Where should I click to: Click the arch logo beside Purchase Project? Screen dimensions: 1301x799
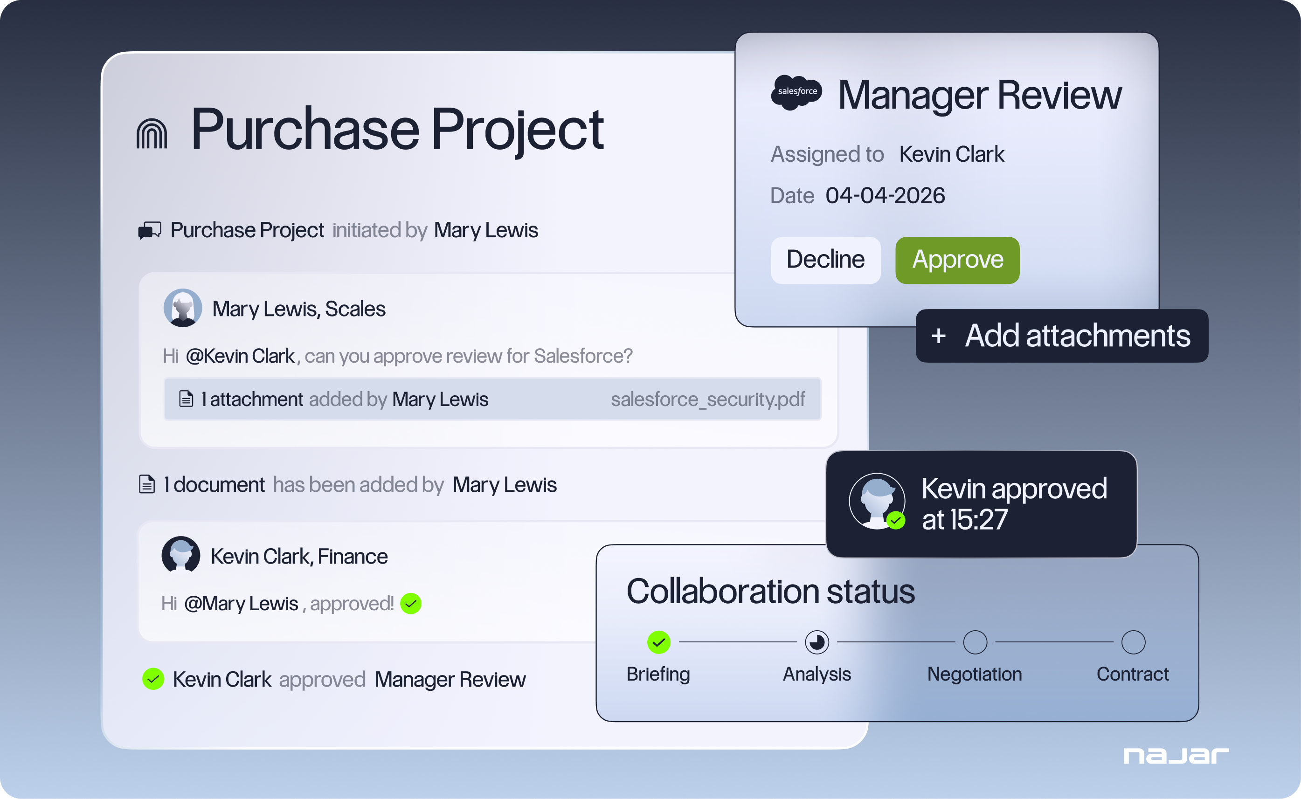[x=152, y=133]
